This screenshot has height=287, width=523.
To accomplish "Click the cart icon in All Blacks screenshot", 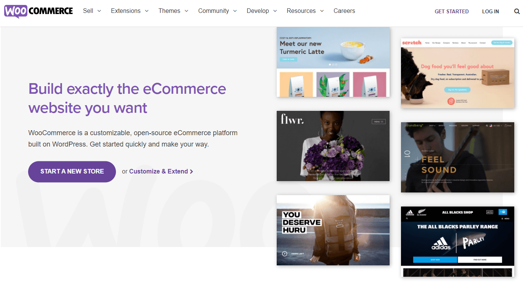I will 503,212.
